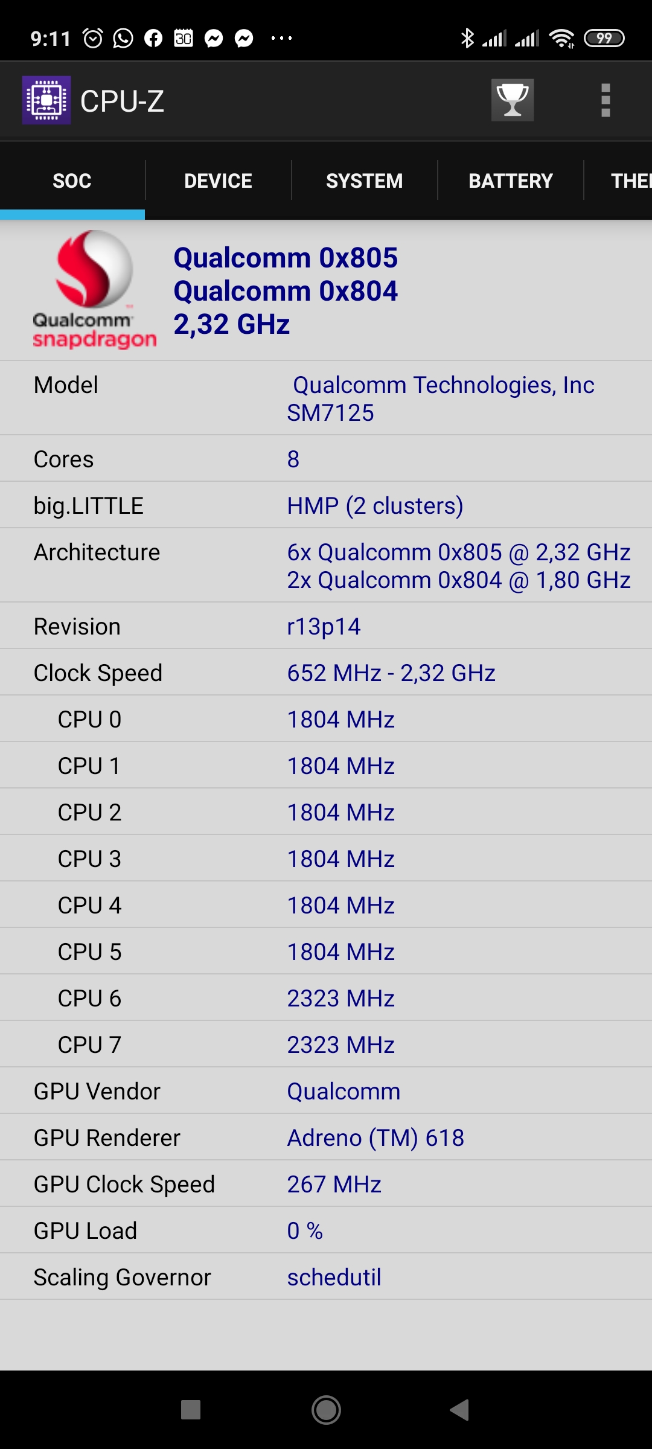
Task: Switch to the DEVICE tab
Action: pos(218,181)
